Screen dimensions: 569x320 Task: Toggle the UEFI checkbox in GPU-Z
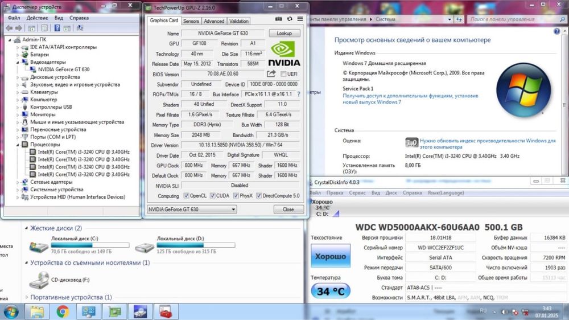point(283,74)
